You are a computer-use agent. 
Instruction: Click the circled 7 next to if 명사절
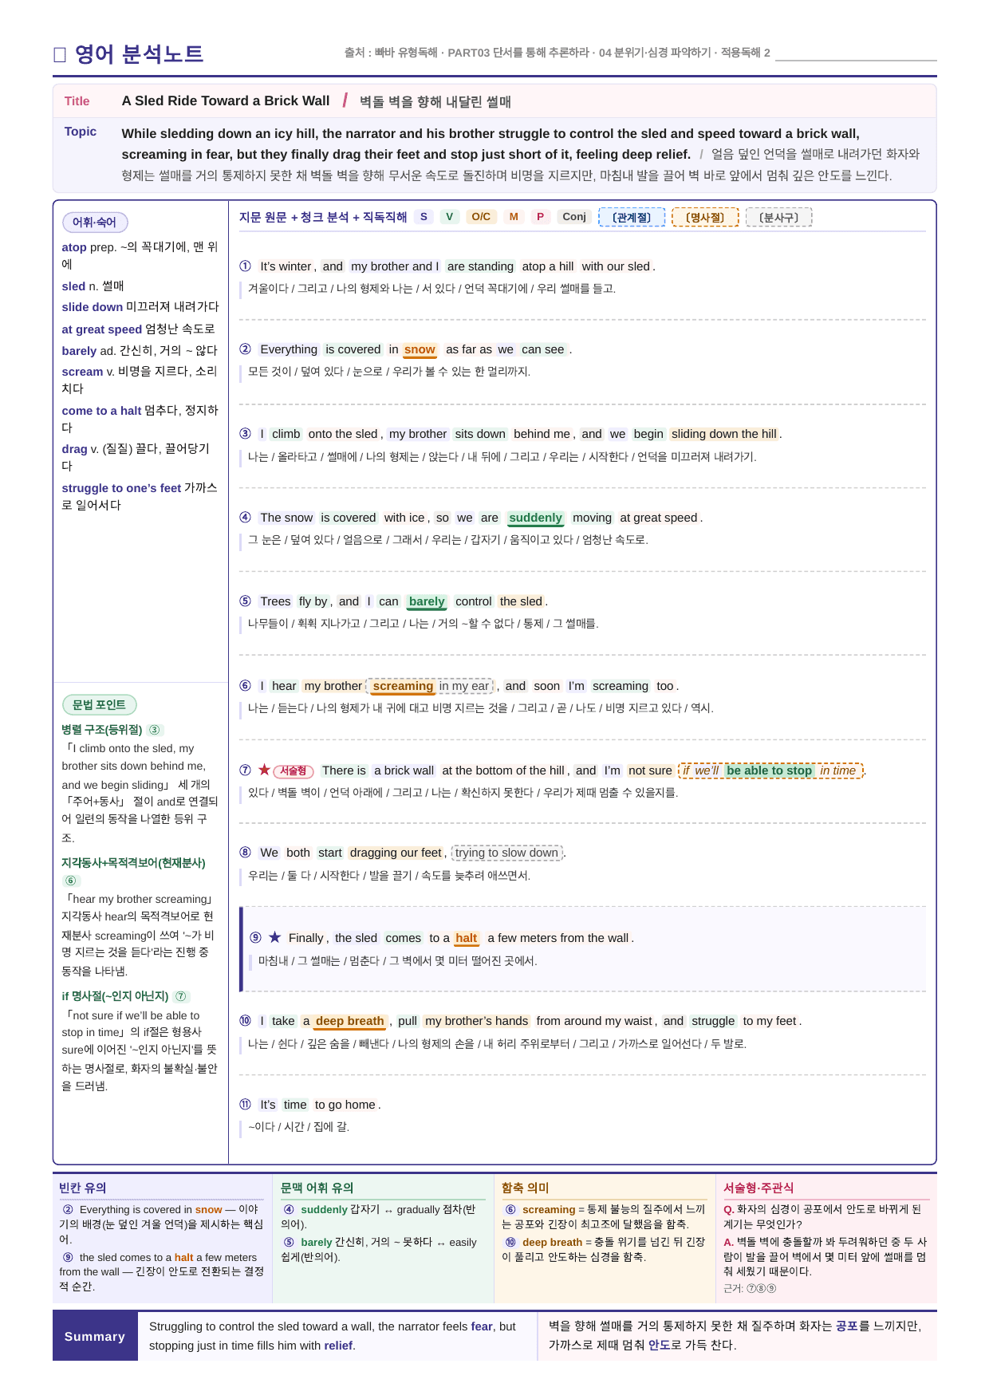tap(181, 996)
